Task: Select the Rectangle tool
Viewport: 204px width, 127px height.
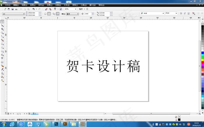Action: [2, 43]
